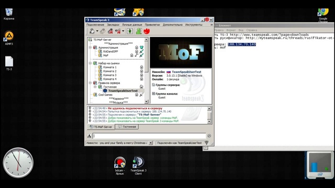335x188 pixels.
Task: Switch to the Гостиная chat tab
Action: pos(127,126)
